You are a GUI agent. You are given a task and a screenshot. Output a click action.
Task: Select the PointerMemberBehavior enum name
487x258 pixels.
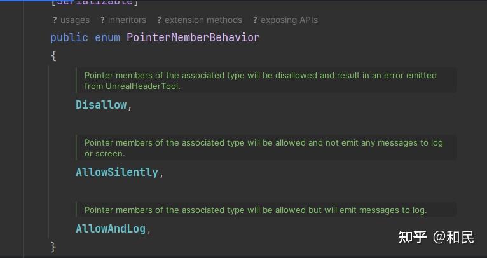click(193, 37)
